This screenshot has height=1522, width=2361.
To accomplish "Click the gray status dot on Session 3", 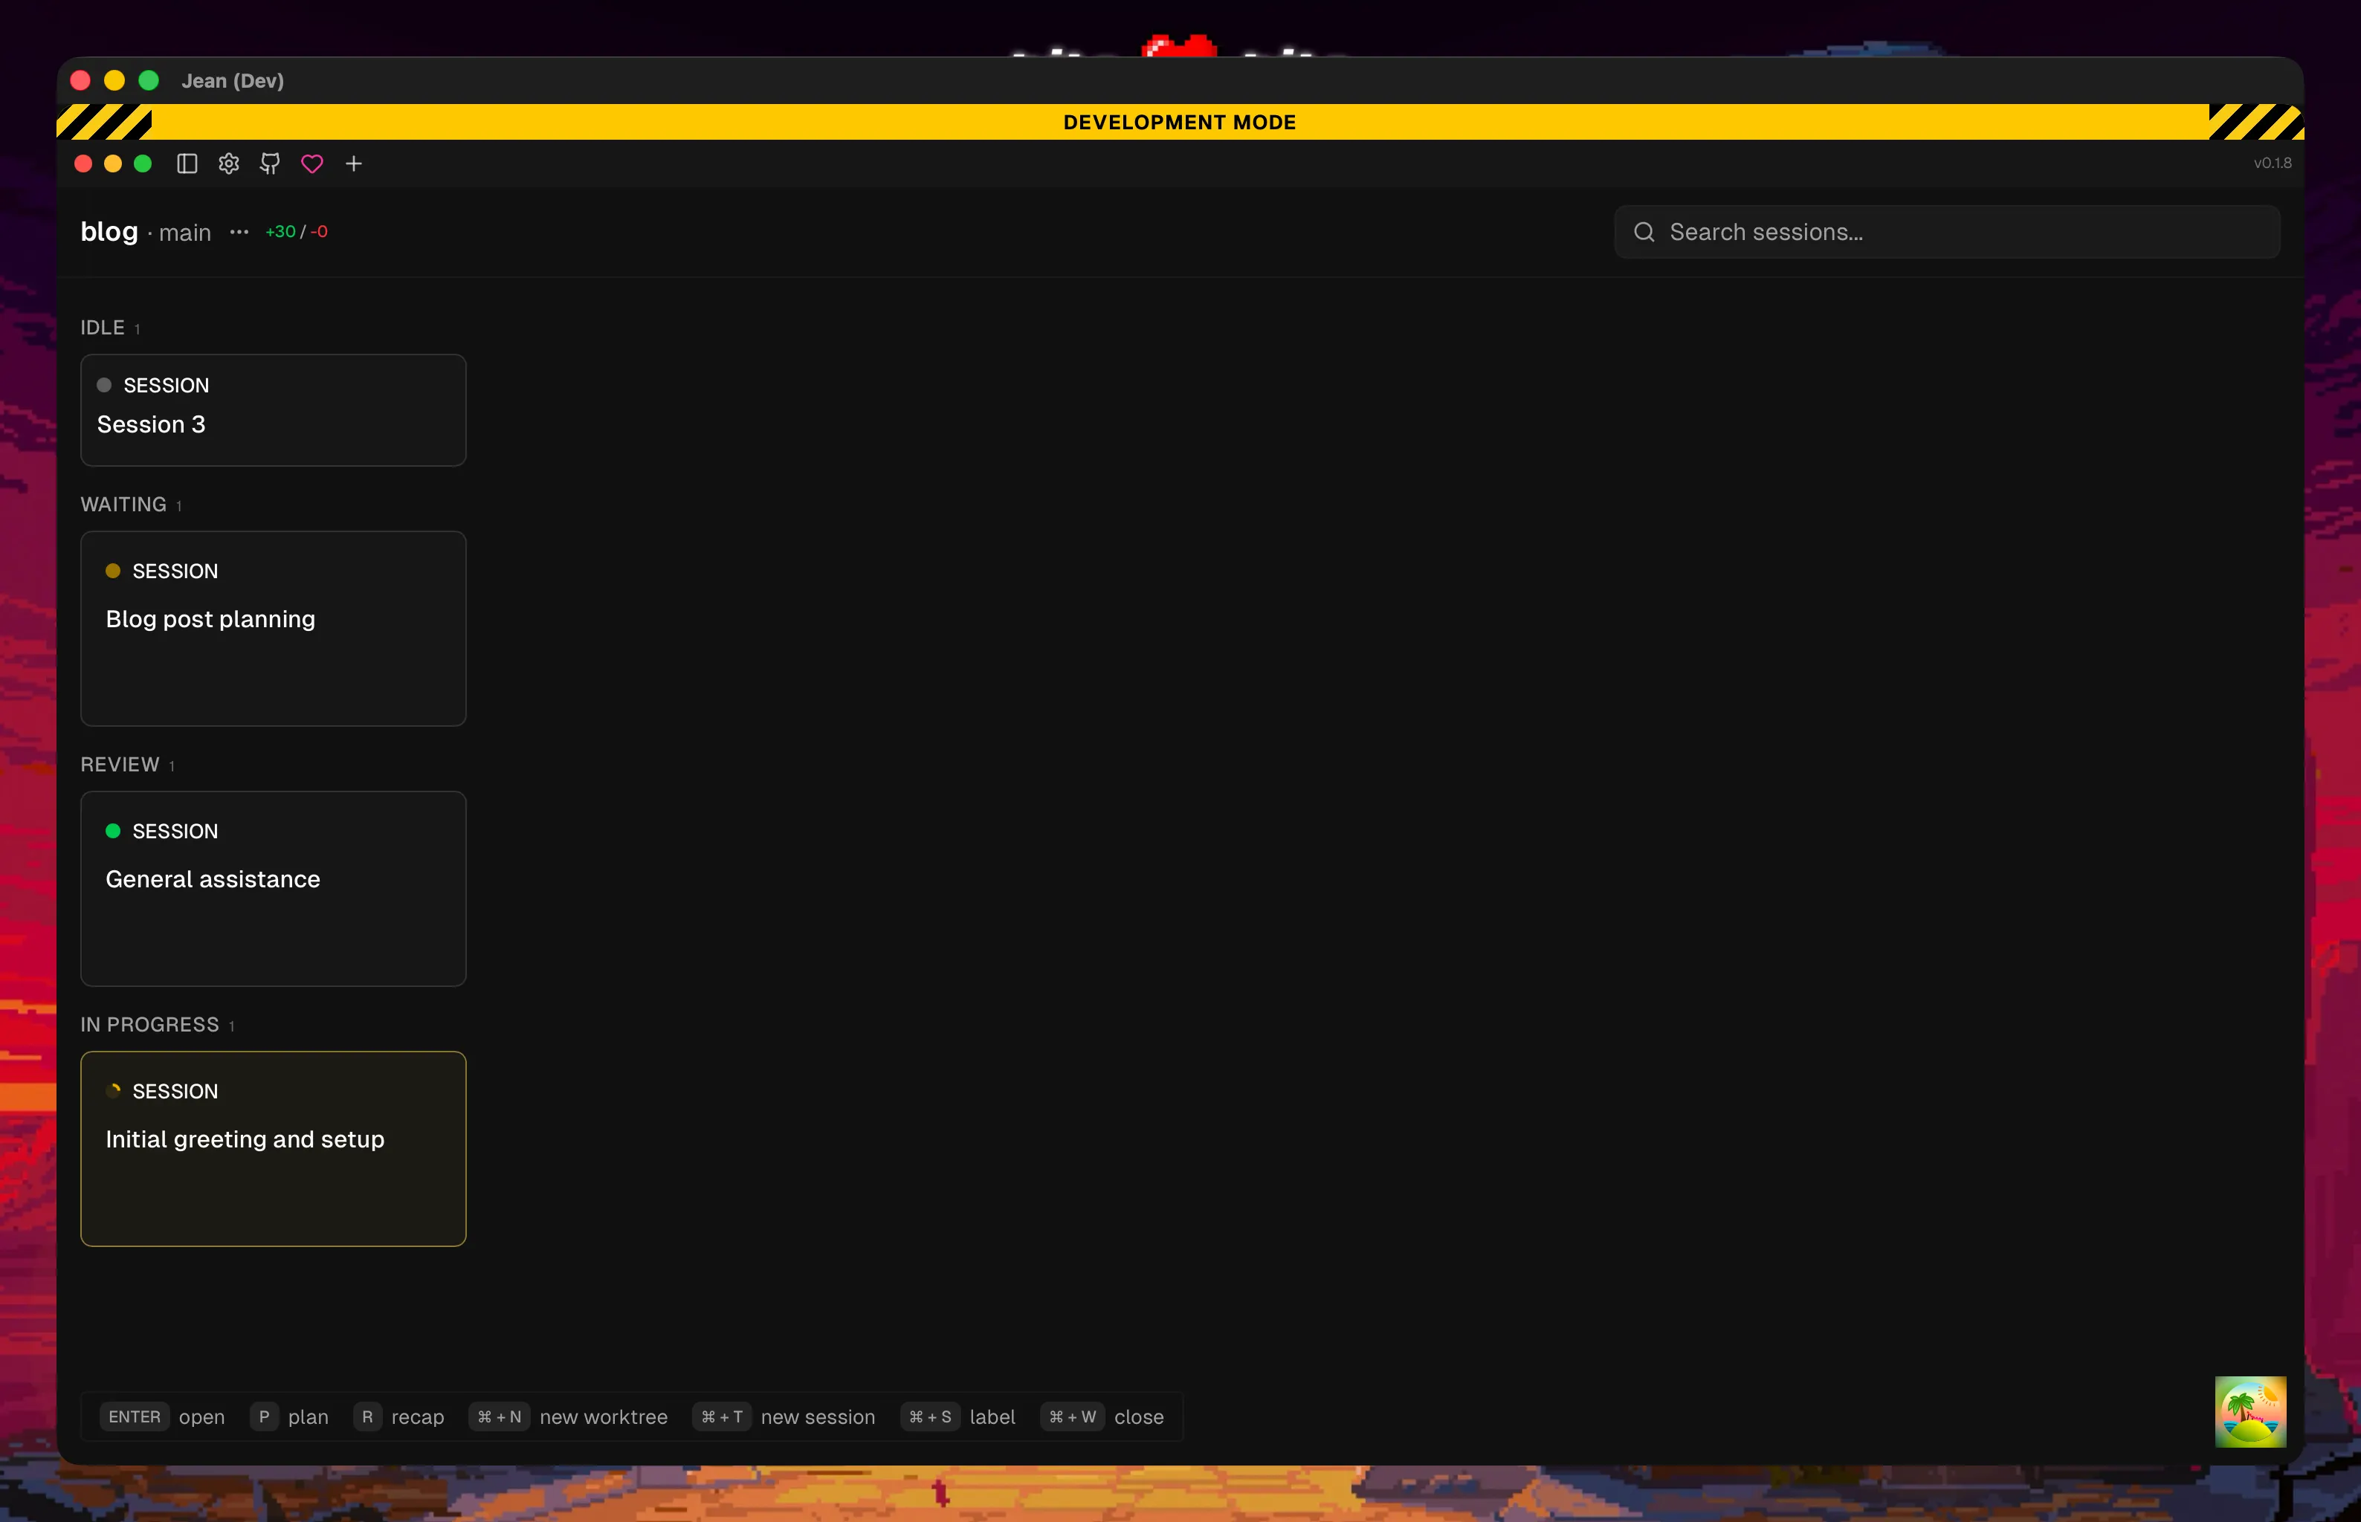I will coord(104,386).
